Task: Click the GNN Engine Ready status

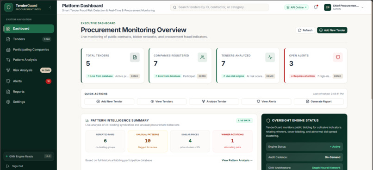Action: [29, 157]
